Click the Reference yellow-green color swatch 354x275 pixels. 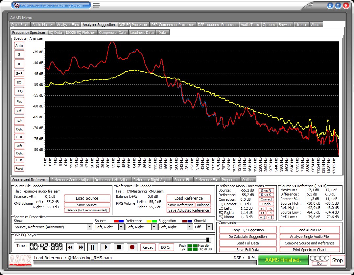click(x=152, y=221)
